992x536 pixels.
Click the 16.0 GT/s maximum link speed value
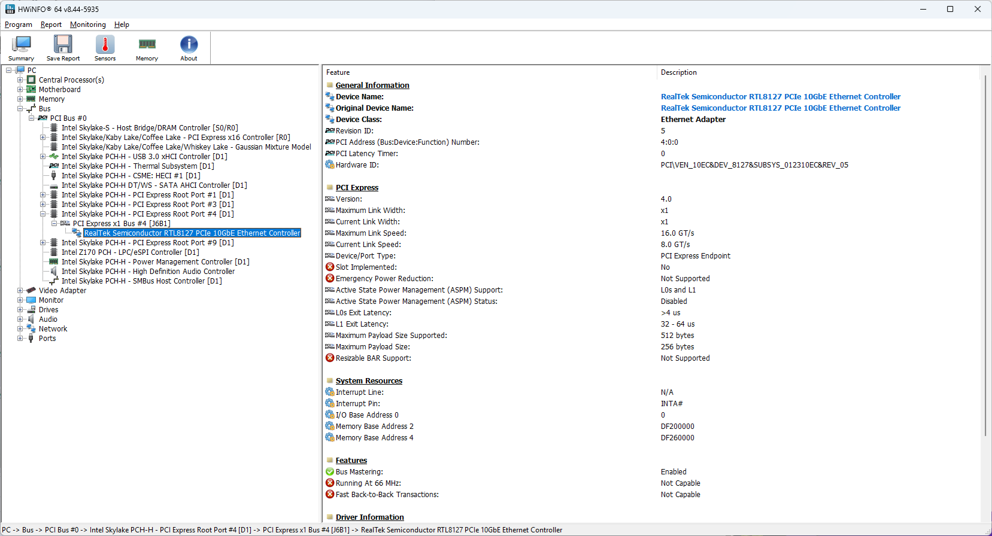point(678,233)
